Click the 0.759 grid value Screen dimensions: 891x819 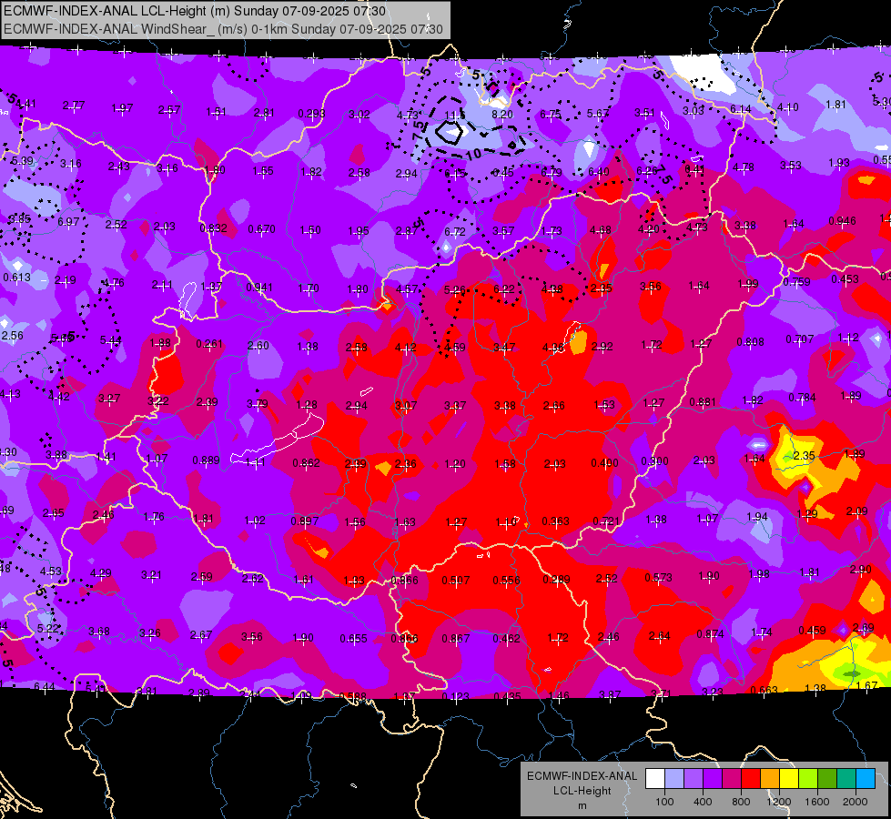[796, 282]
